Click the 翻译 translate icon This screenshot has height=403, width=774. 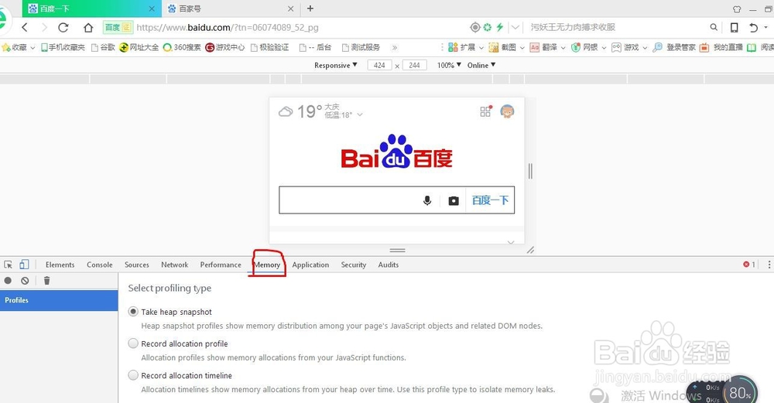tap(535, 47)
